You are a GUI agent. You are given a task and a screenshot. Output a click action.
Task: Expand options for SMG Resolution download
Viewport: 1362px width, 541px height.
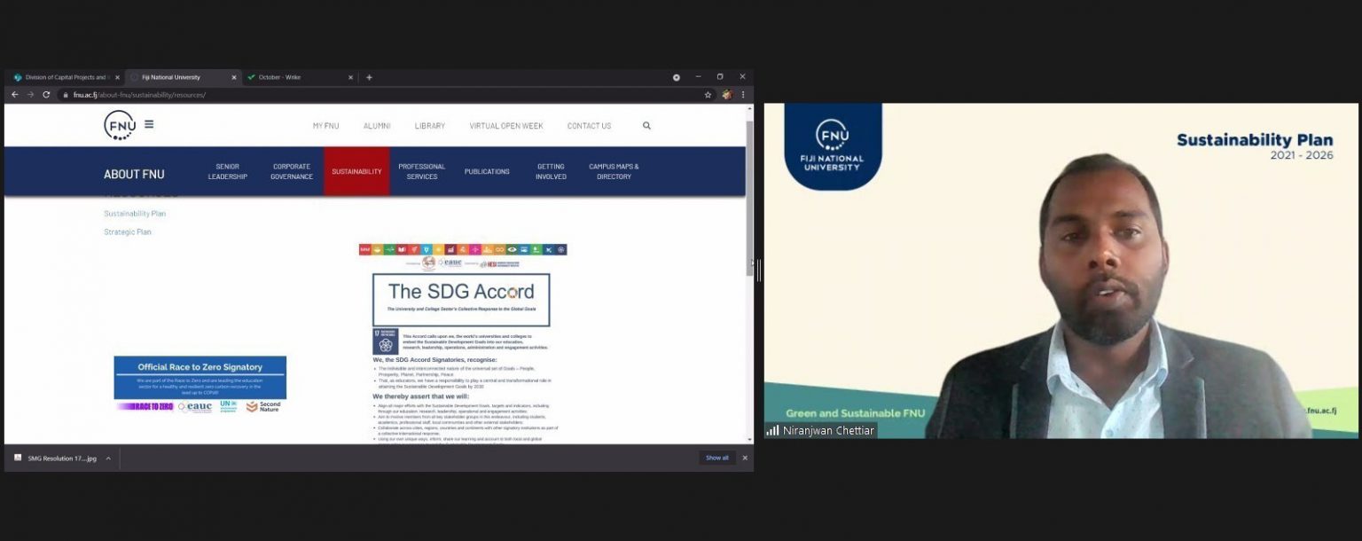coord(108,459)
